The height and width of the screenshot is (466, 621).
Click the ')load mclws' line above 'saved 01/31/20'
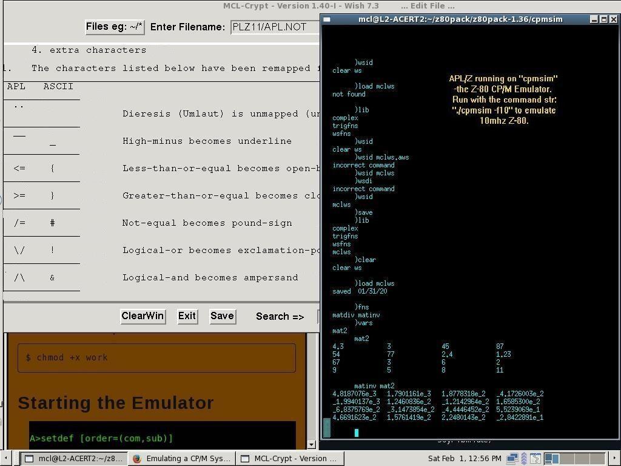(x=375, y=283)
